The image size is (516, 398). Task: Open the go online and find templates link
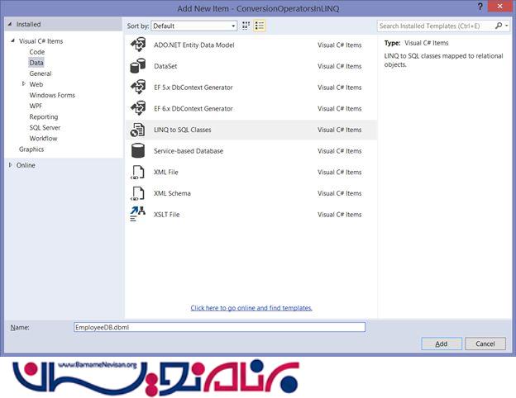[251, 308]
